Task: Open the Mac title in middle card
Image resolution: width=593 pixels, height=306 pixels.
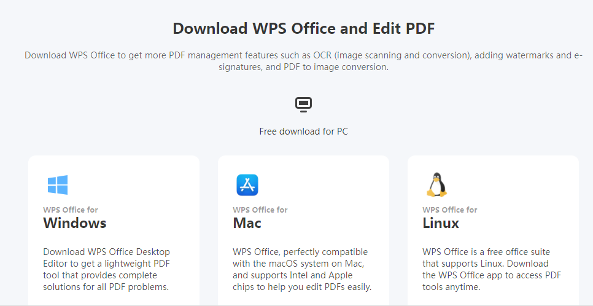Action: 247,223
